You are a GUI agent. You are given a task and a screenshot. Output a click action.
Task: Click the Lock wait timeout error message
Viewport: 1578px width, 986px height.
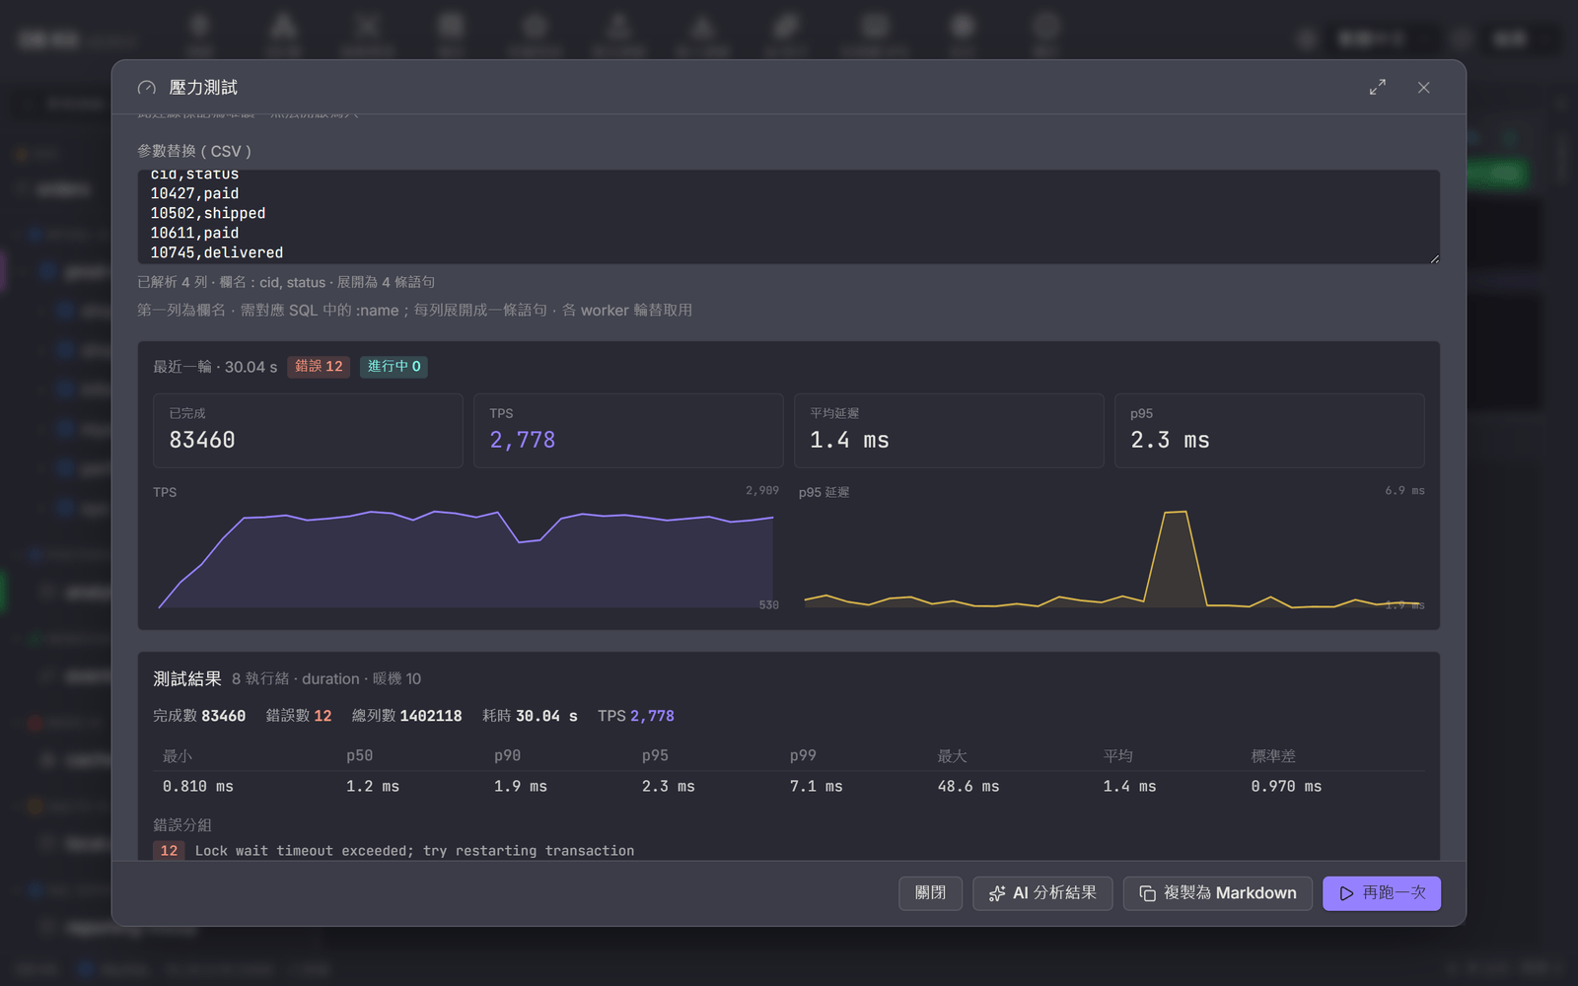pyautogui.click(x=414, y=851)
